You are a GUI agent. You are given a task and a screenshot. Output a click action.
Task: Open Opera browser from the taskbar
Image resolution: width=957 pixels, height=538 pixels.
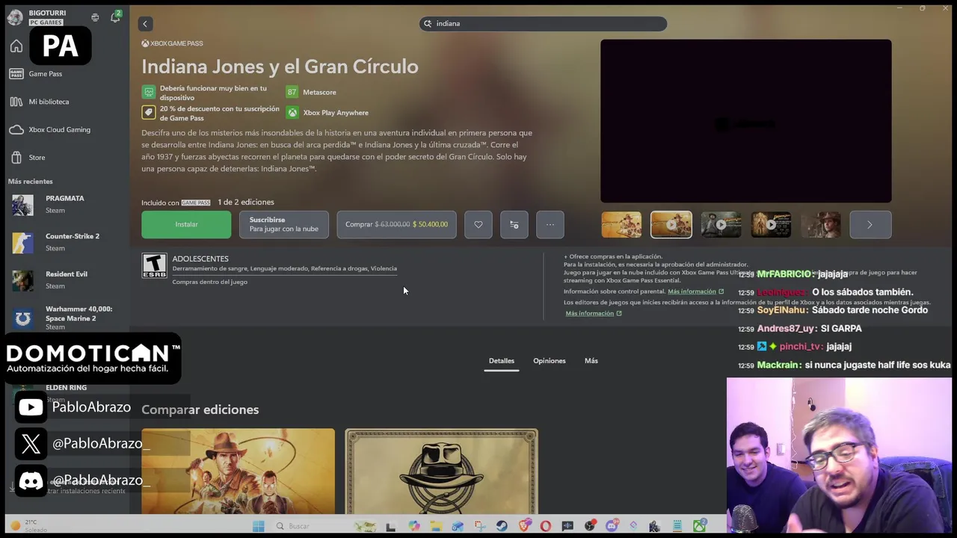pos(546,526)
